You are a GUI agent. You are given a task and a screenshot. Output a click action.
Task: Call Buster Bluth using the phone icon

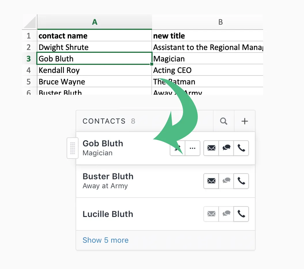click(x=241, y=181)
